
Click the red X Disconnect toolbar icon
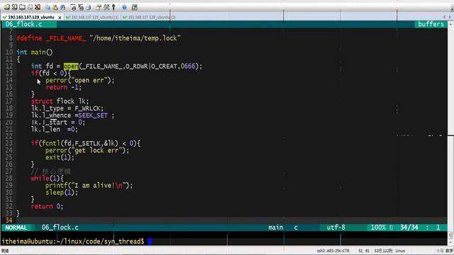tap(38, 7)
